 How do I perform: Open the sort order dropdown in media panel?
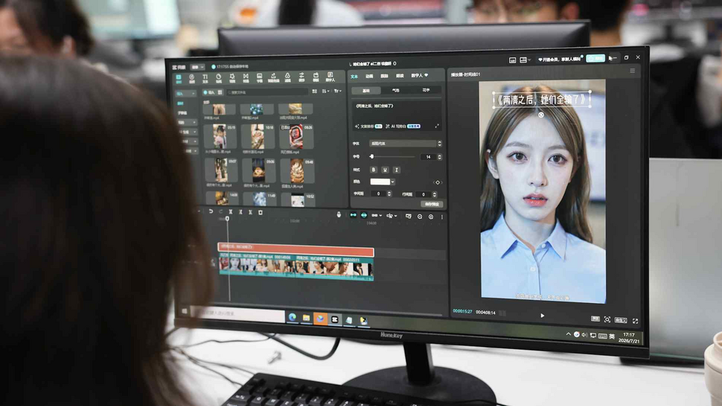coord(326,92)
